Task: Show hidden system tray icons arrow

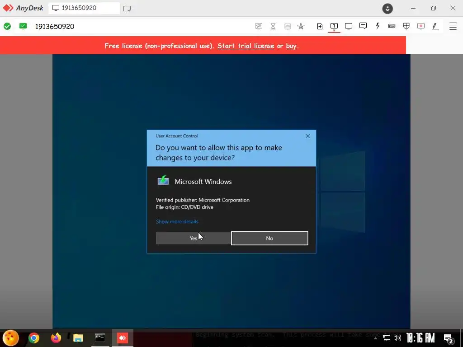Action: (x=375, y=338)
